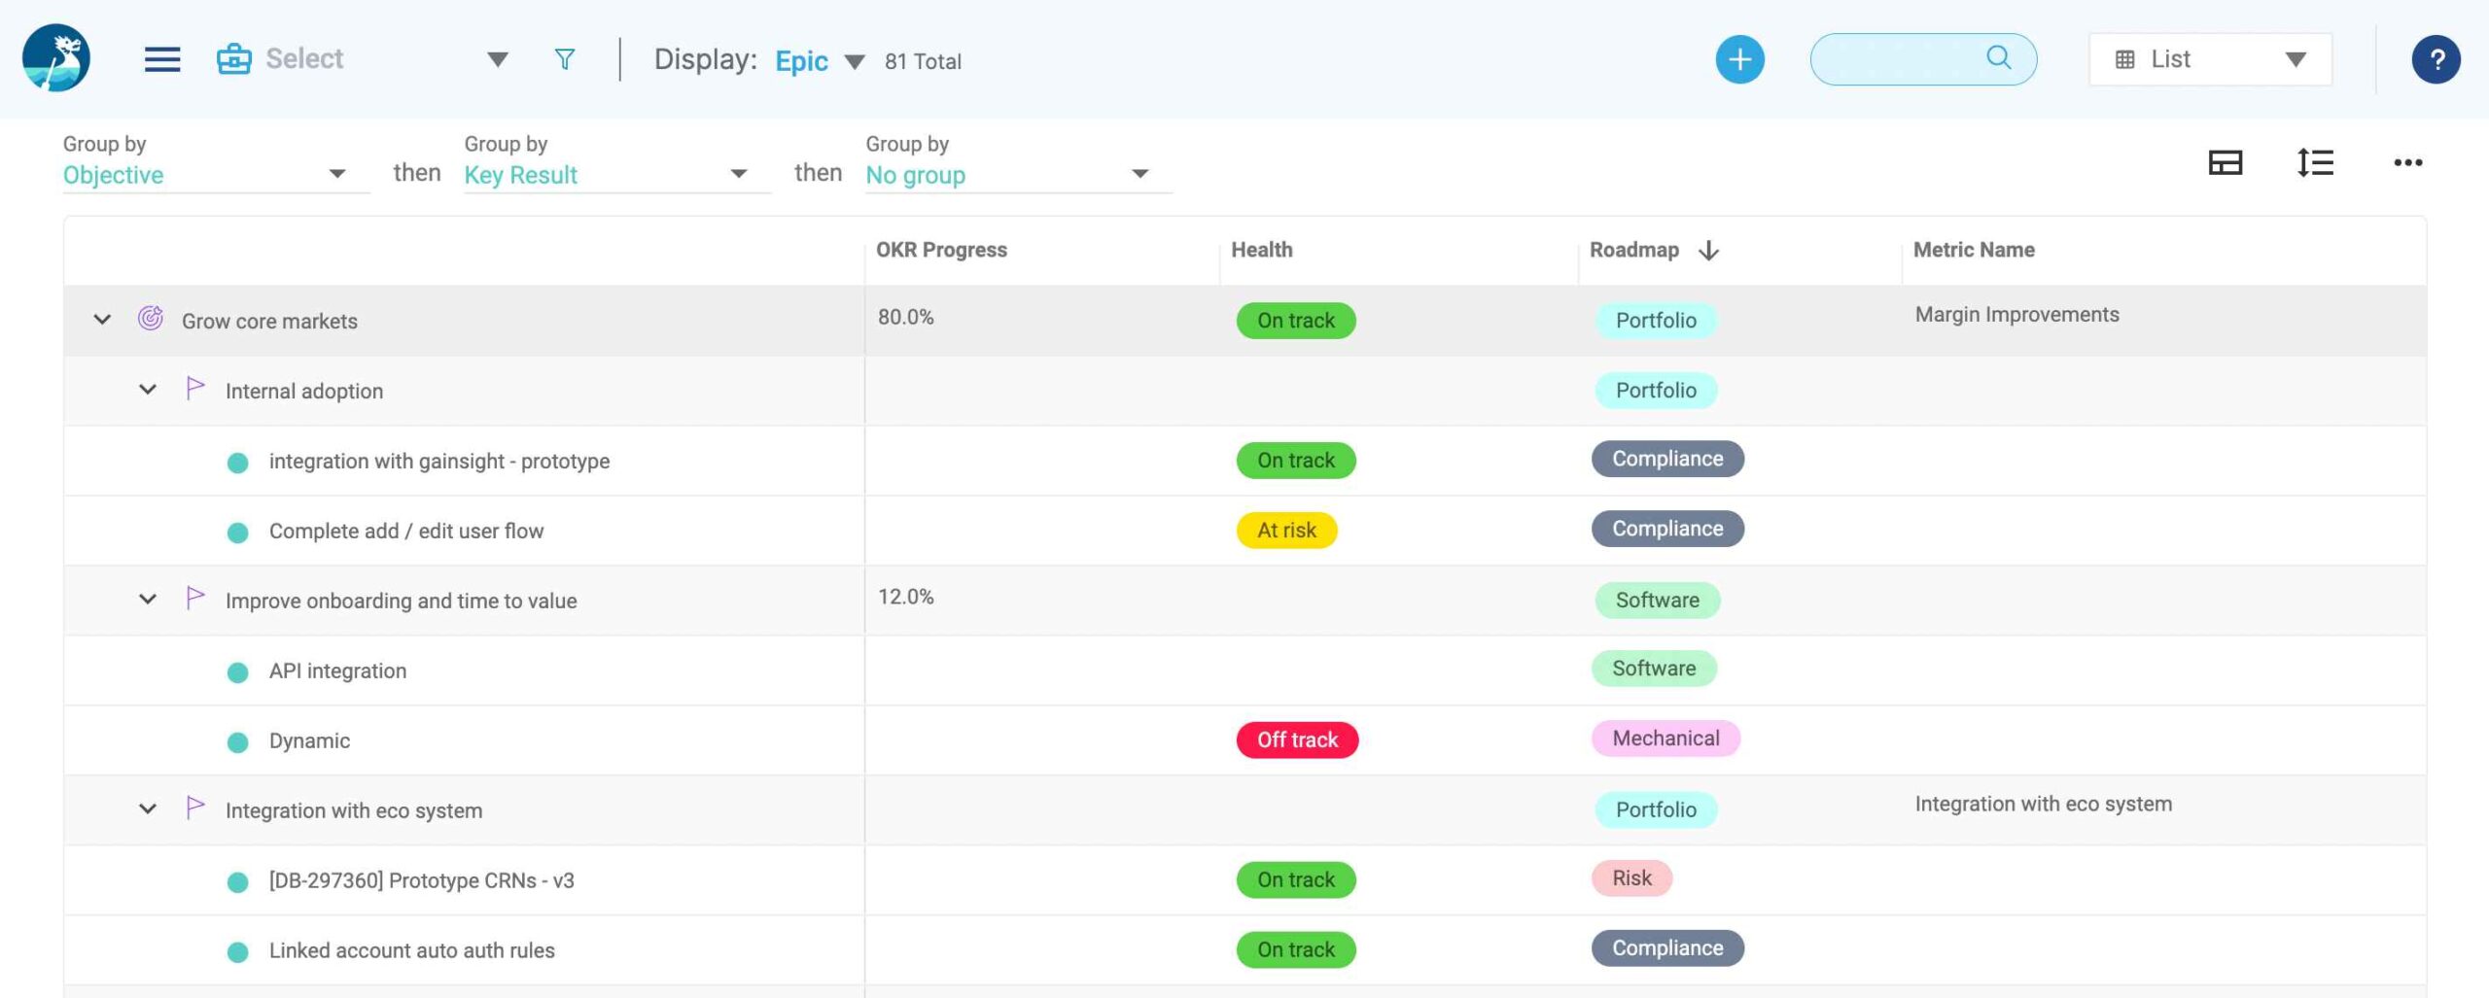Click the 12.0% OKR progress value
Image resolution: width=2489 pixels, height=998 pixels.
pos(905,597)
